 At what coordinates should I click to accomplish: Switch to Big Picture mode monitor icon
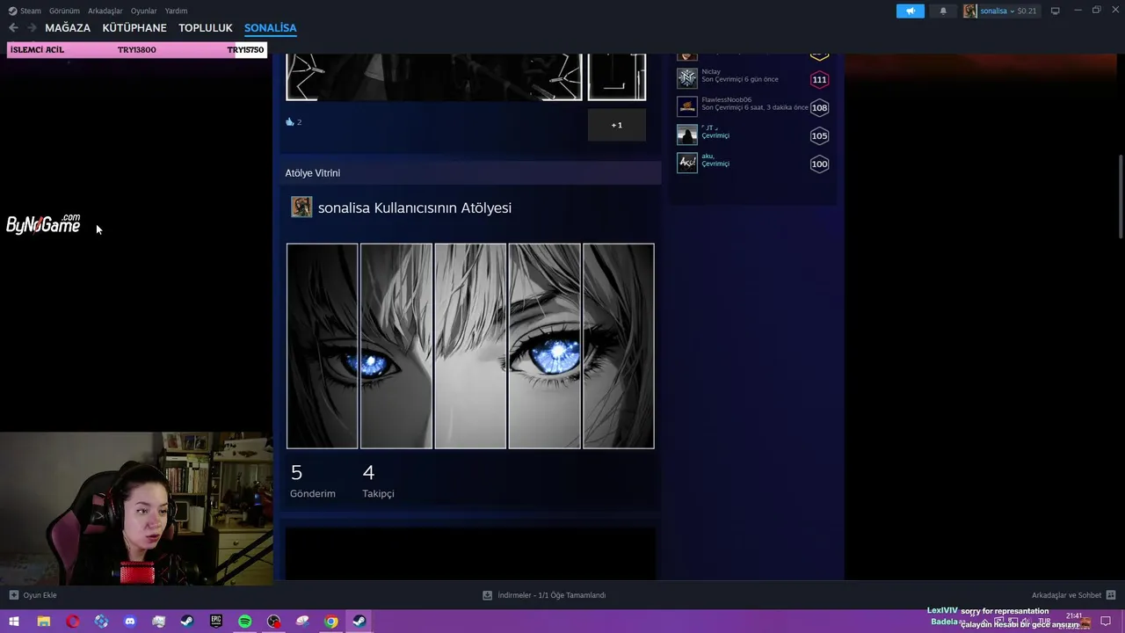coord(1056,11)
